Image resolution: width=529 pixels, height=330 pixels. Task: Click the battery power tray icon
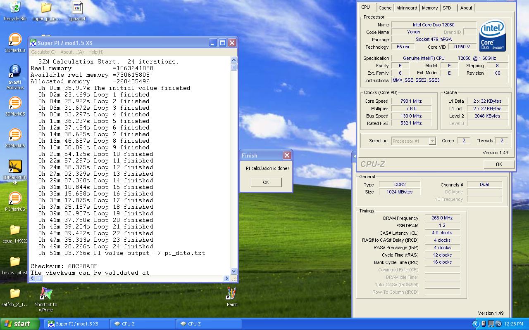click(x=484, y=324)
